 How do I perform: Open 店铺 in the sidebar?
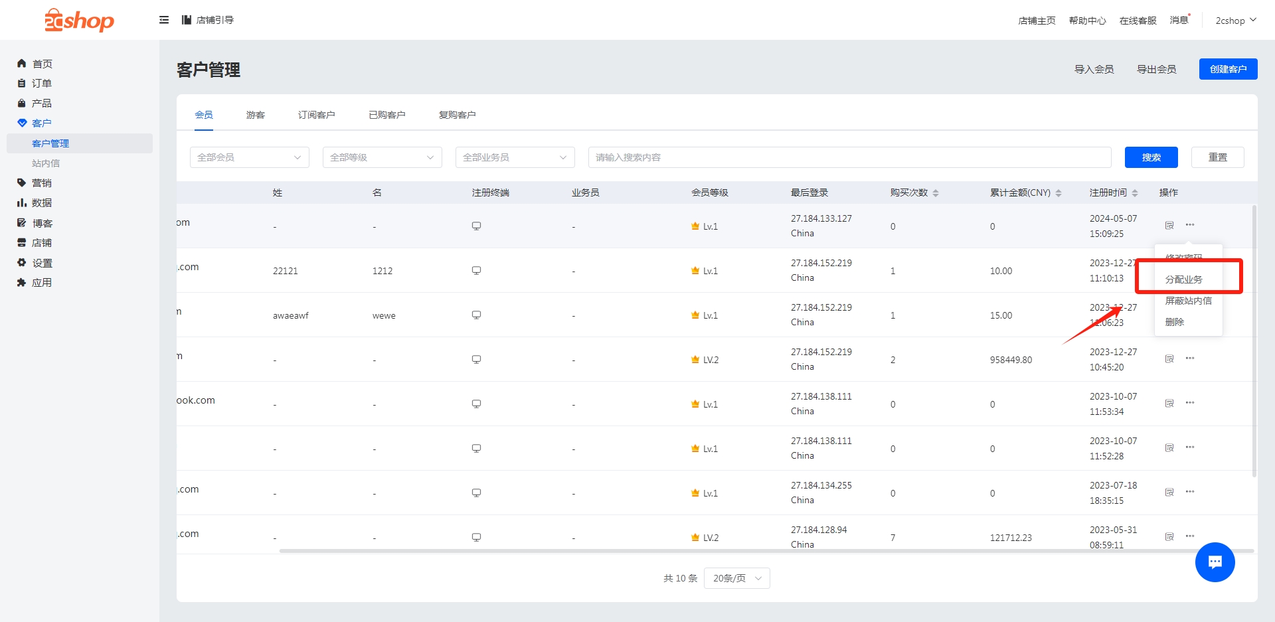[42, 243]
